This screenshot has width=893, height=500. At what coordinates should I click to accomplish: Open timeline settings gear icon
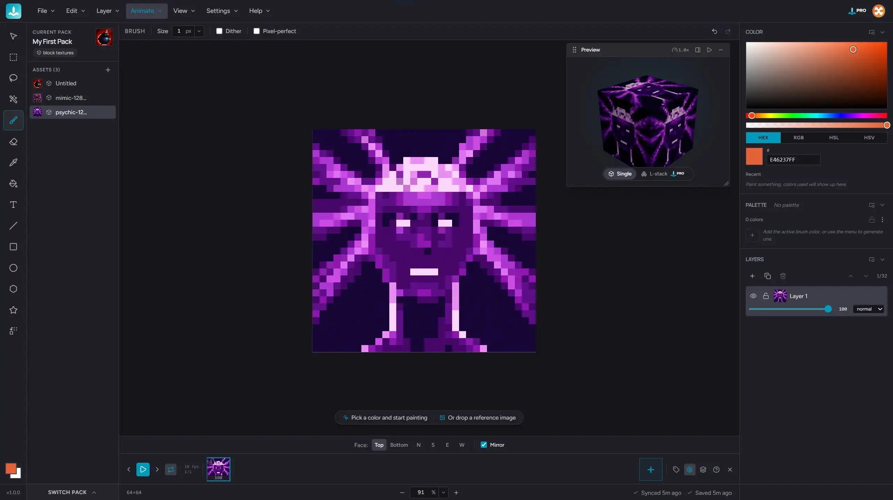pyautogui.click(x=689, y=469)
